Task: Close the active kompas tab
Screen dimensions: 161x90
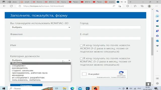Action: (125, 2)
